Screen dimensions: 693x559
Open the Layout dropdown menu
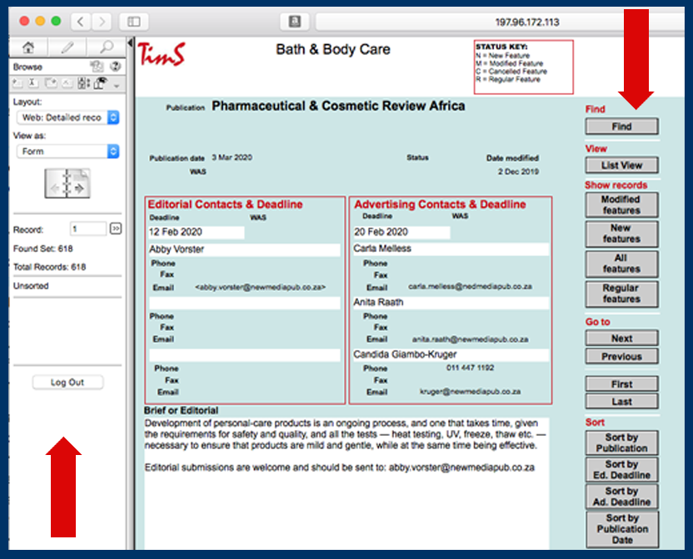pos(67,118)
